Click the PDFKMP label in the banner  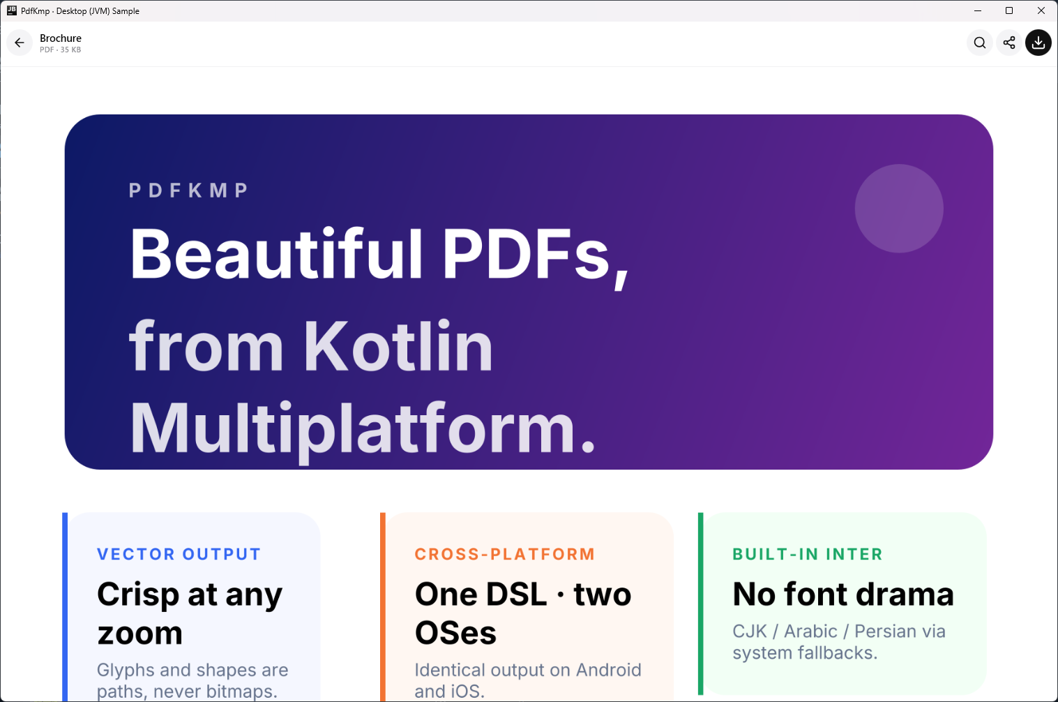pos(188,191)
